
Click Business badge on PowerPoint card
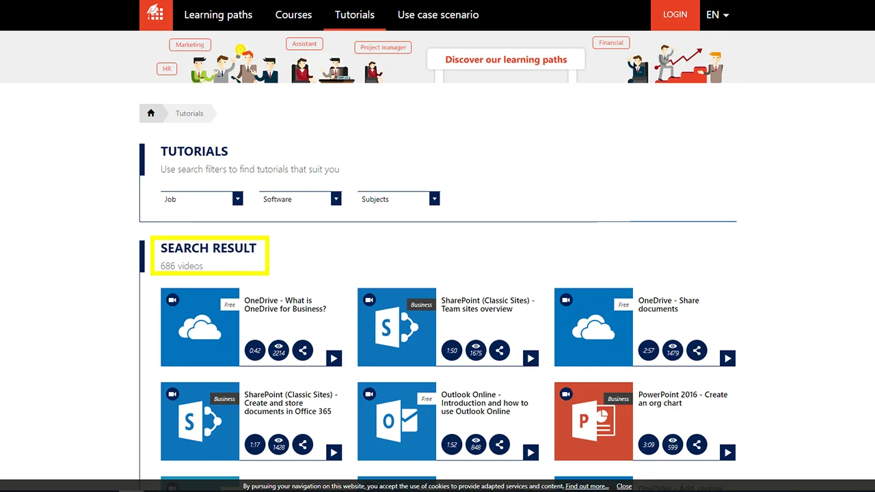[618, 399]
